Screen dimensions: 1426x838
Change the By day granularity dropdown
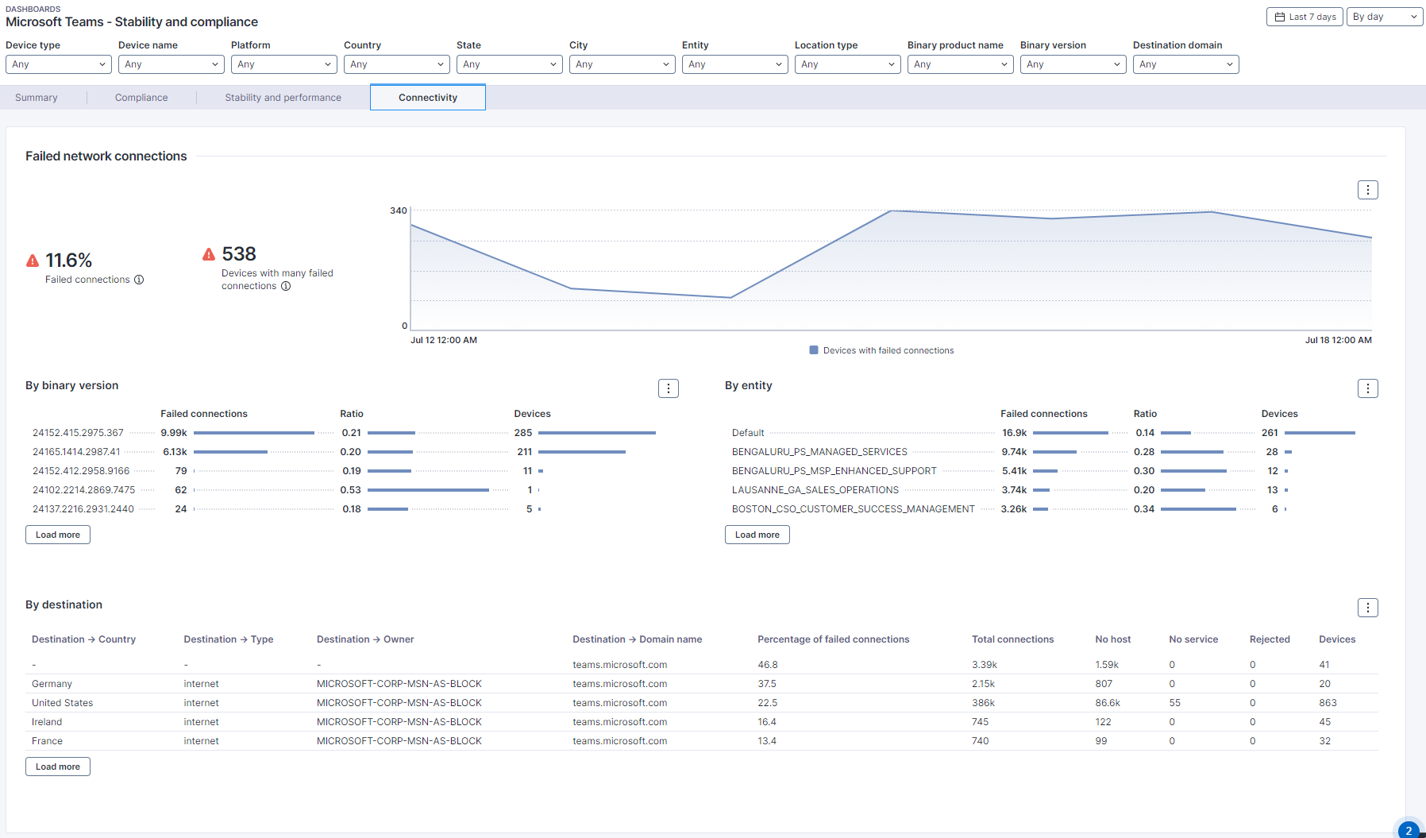1384,17
